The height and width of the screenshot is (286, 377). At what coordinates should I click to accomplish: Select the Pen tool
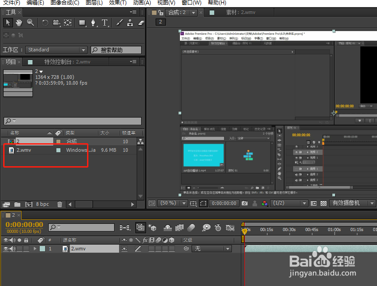tap(93, 23)
